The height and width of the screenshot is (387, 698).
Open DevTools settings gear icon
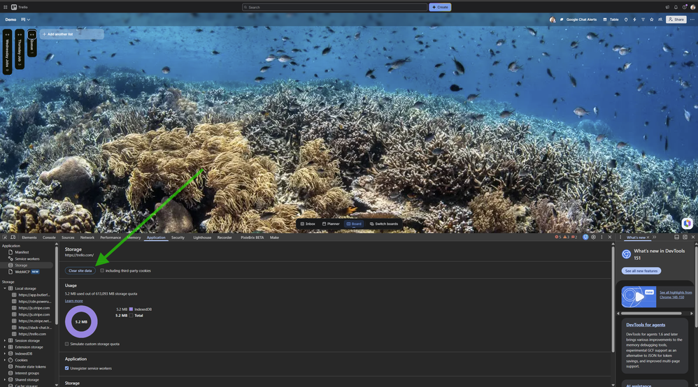(x=593, y=237)
